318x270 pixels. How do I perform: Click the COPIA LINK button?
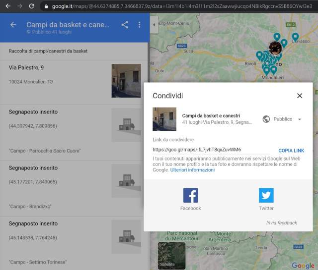click(291, 150)
